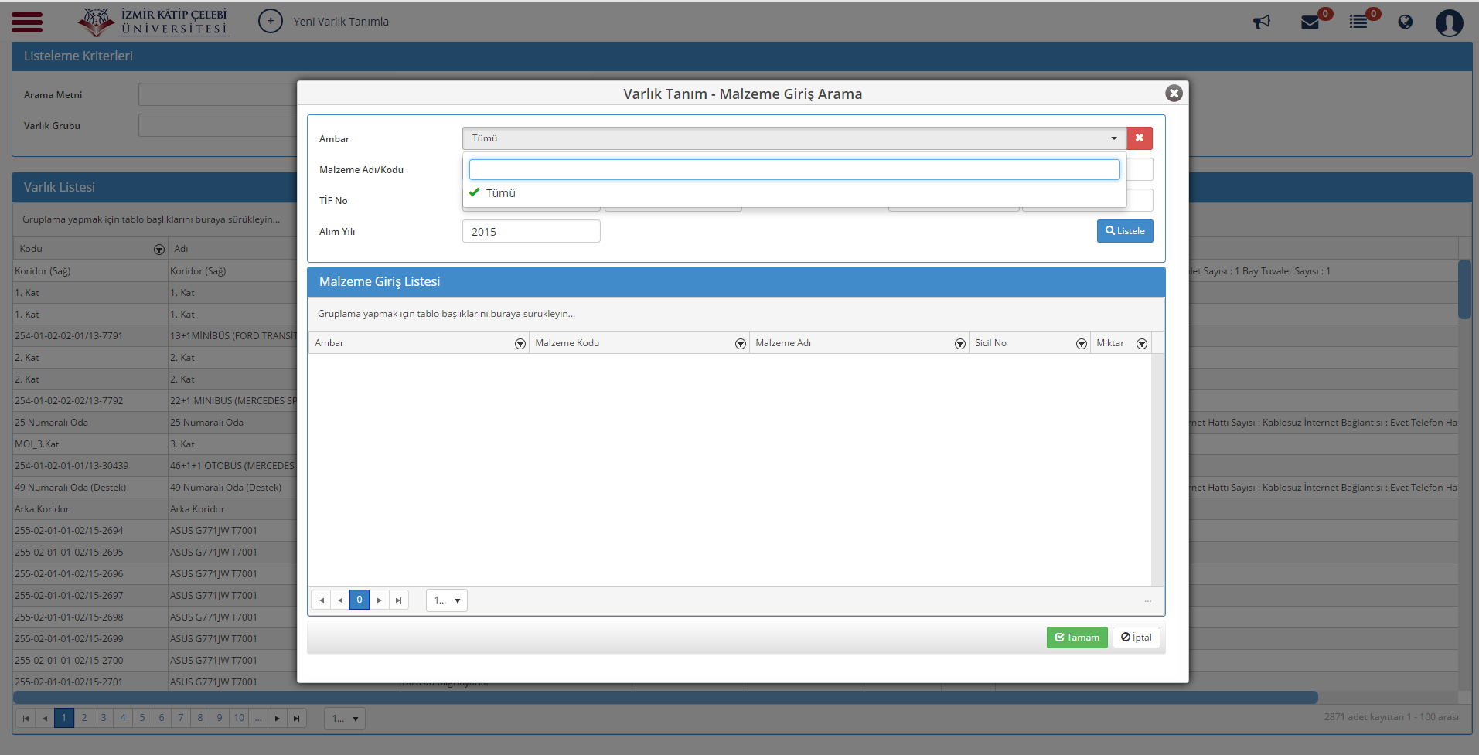Click the ellipsis more pages button
Image resolution: width=1479 pixels, height=755 pixels.
point(258,719)
